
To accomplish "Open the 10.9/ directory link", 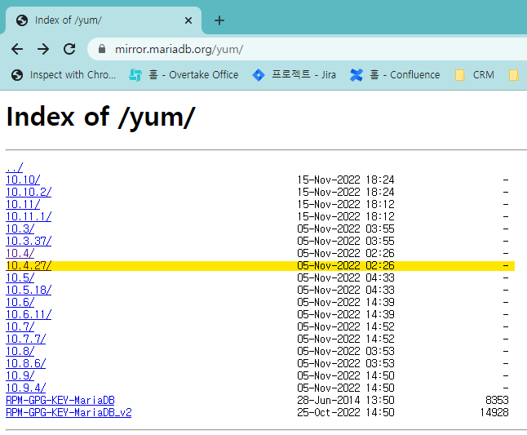I will [20, 375].
